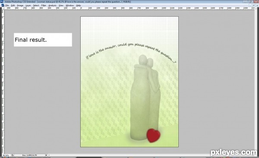The height and width of the screenshot is (158, 259).
Task: Restore the document window below the title bar
Action: click(254, 6)
